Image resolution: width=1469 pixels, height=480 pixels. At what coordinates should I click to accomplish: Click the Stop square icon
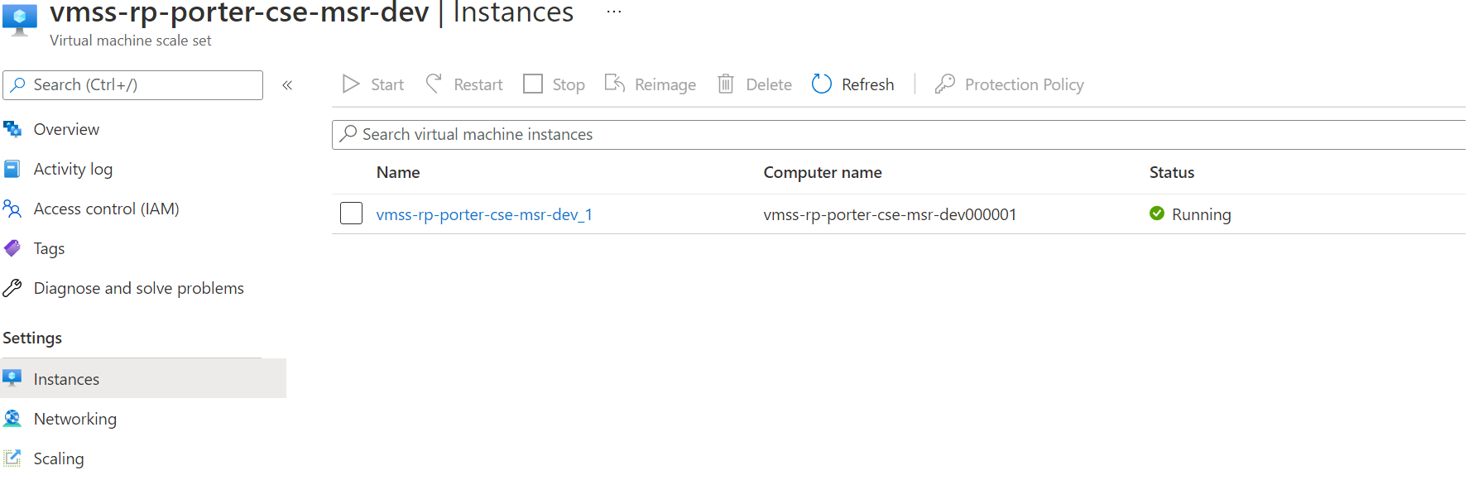533,84
